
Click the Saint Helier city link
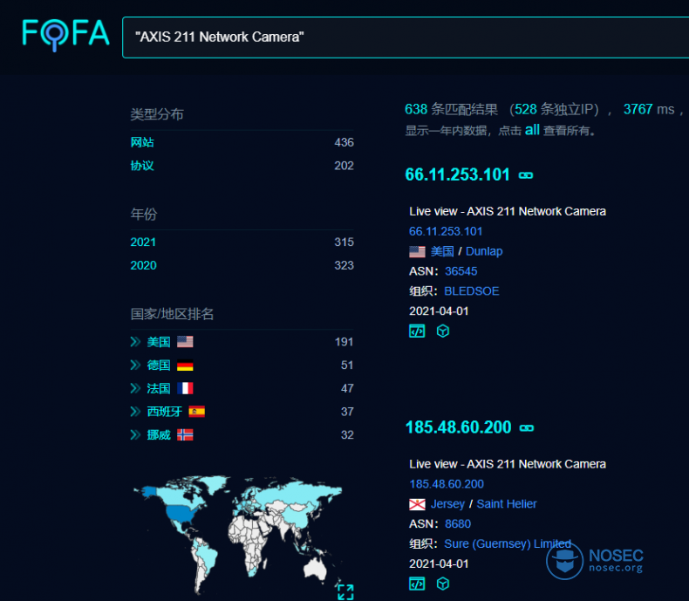point(507,504)
